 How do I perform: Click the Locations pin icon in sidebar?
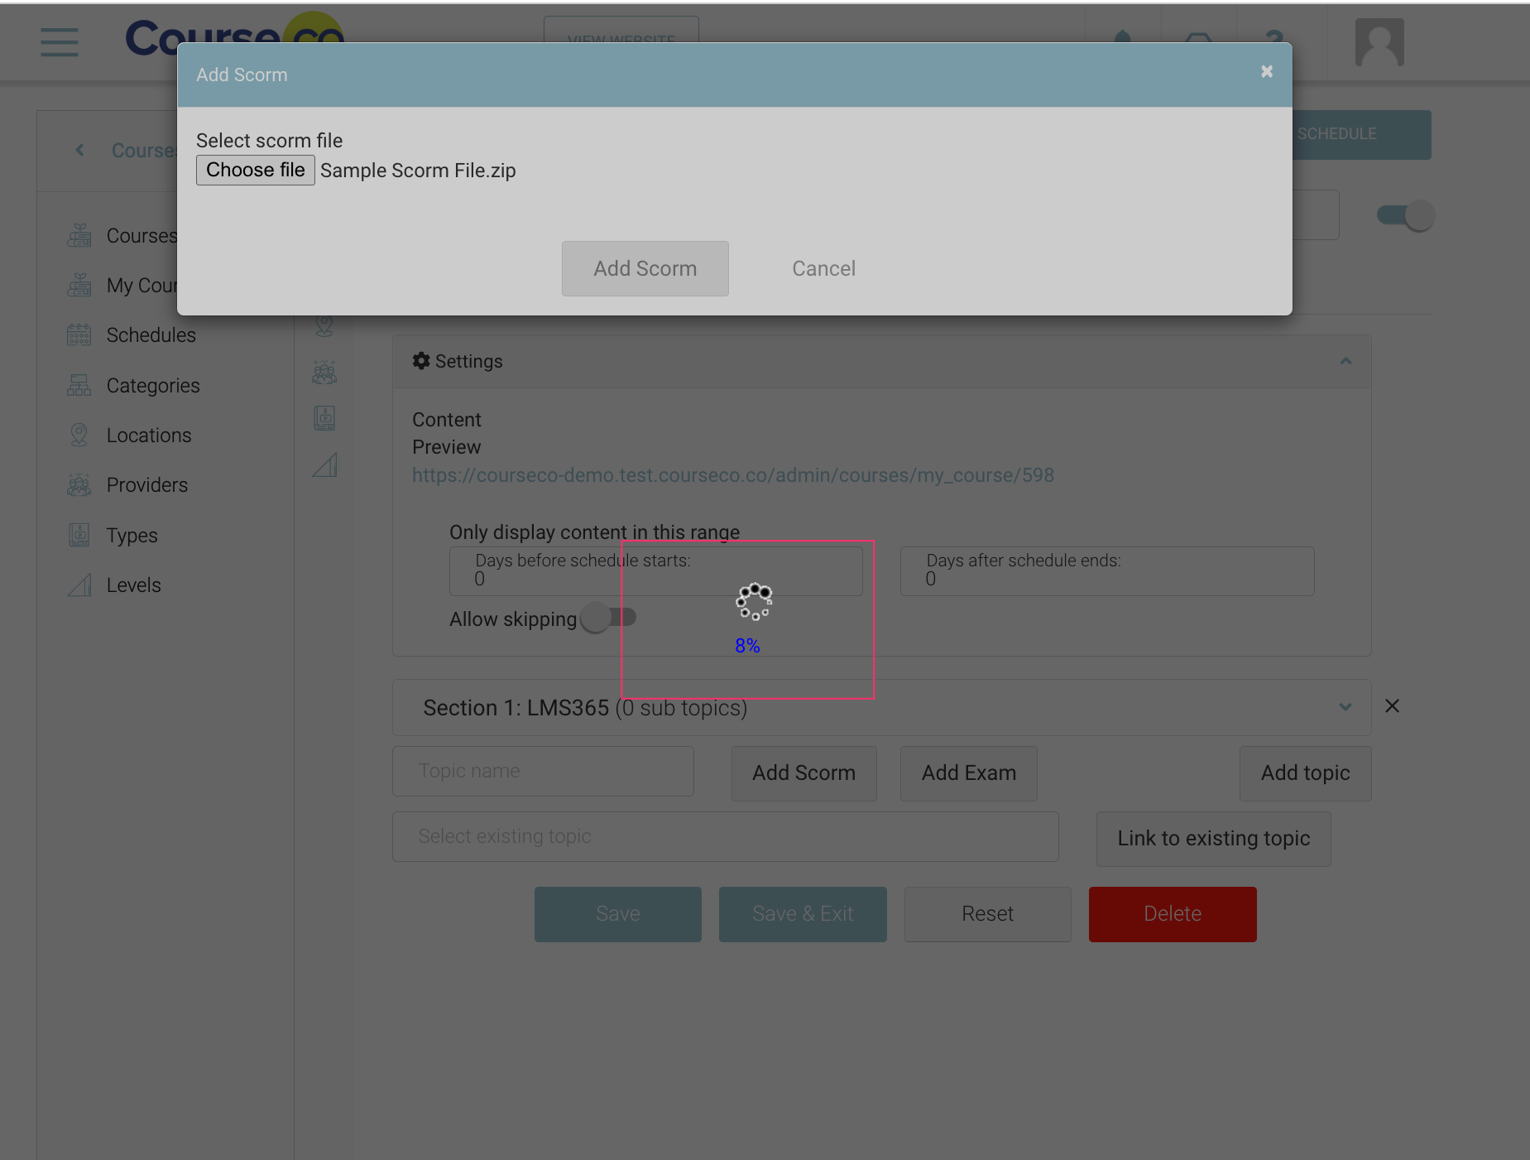(79, 436)
